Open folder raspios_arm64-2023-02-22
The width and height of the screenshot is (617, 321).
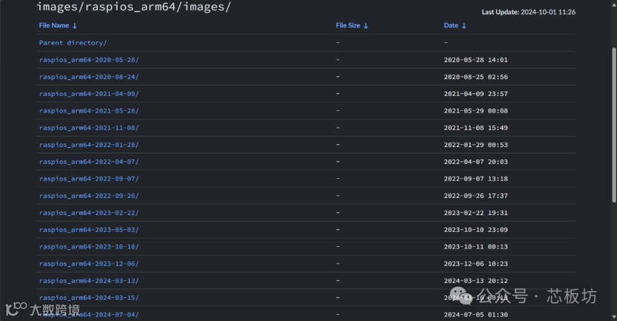(89, 213)
